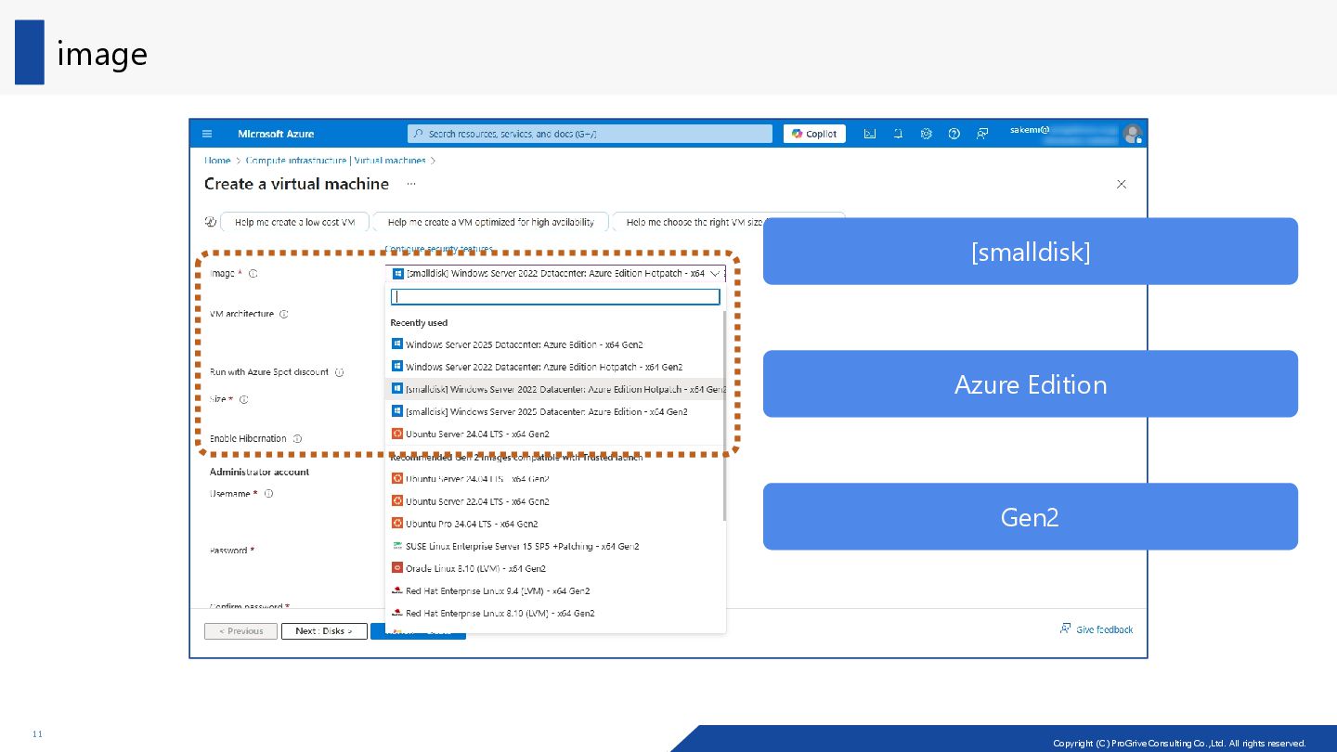
Task: Click the image dropdown list scrollbar
Action: (x=724, y=416)
